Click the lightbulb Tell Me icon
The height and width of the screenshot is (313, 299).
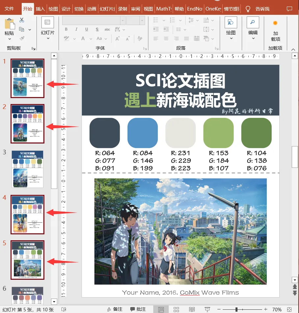pos(248,9)
